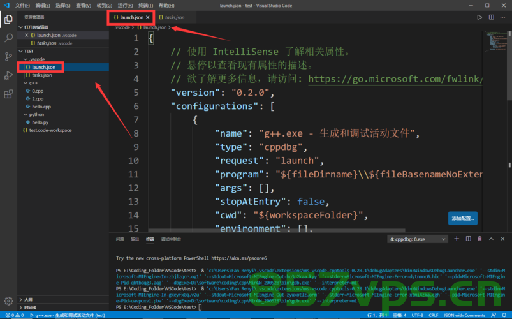Switch to the Problems panel tab

(x=120, y=239)
